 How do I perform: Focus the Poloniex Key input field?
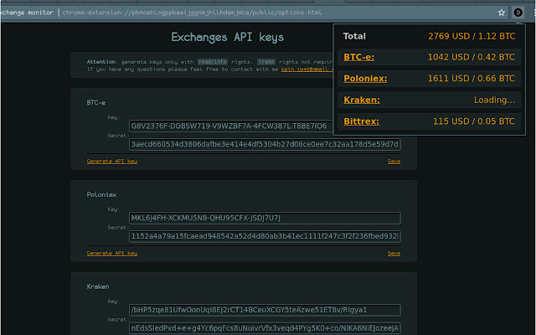265,218
